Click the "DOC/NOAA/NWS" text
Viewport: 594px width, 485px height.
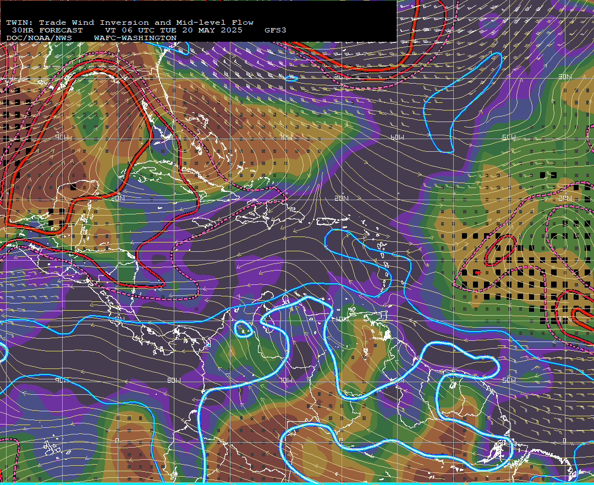[39, 38]
